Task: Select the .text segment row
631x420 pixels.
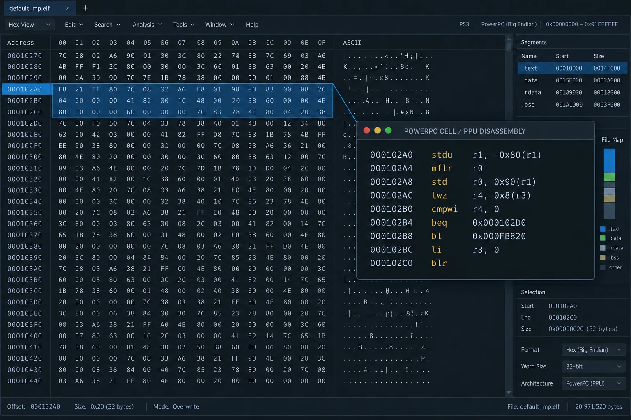Action: pos(572,68)
